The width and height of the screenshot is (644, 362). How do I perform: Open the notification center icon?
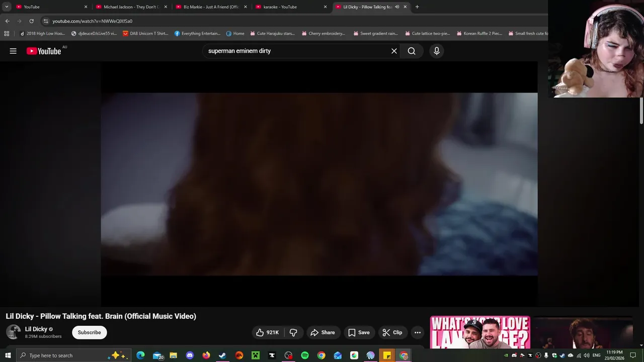tap(633, 355)
